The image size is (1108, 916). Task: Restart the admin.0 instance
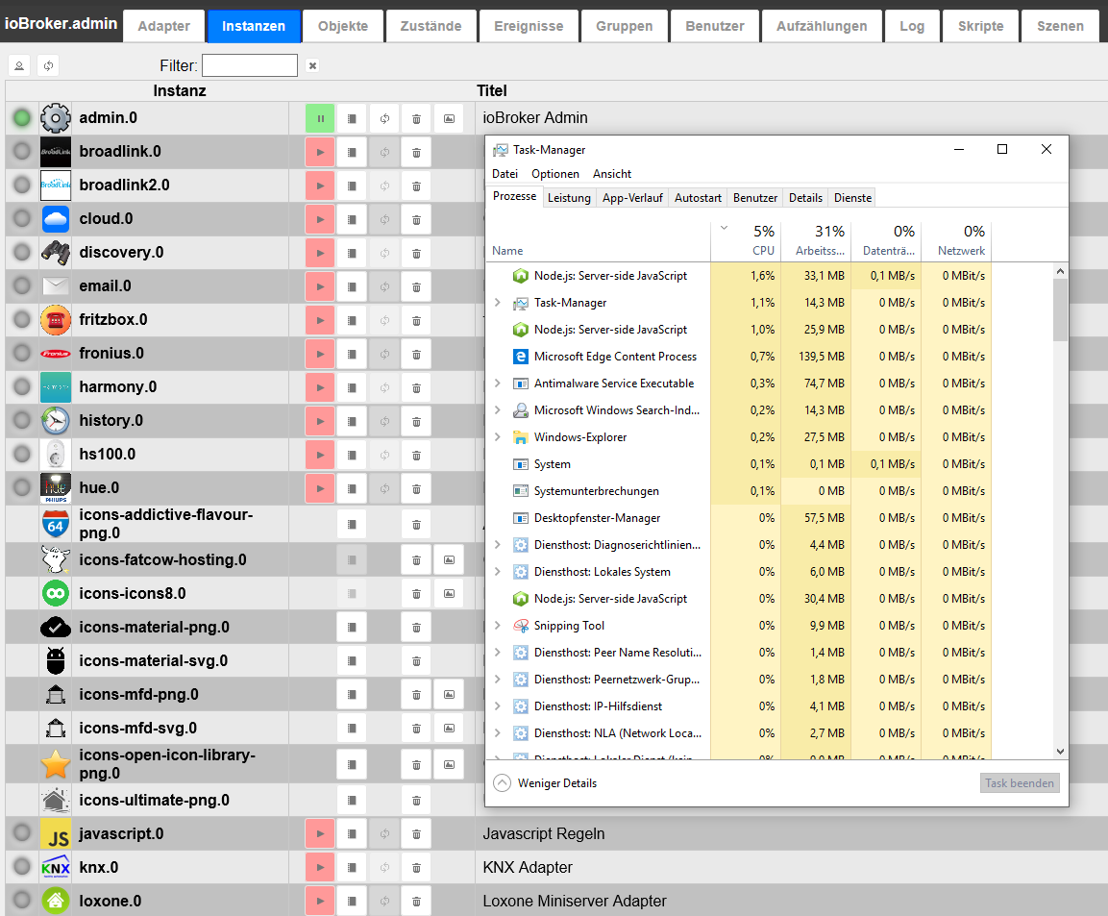point(384,118)
